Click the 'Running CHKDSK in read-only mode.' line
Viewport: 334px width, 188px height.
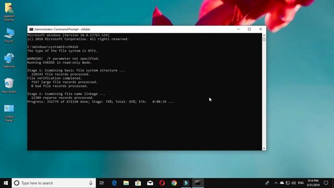point(59,63)
